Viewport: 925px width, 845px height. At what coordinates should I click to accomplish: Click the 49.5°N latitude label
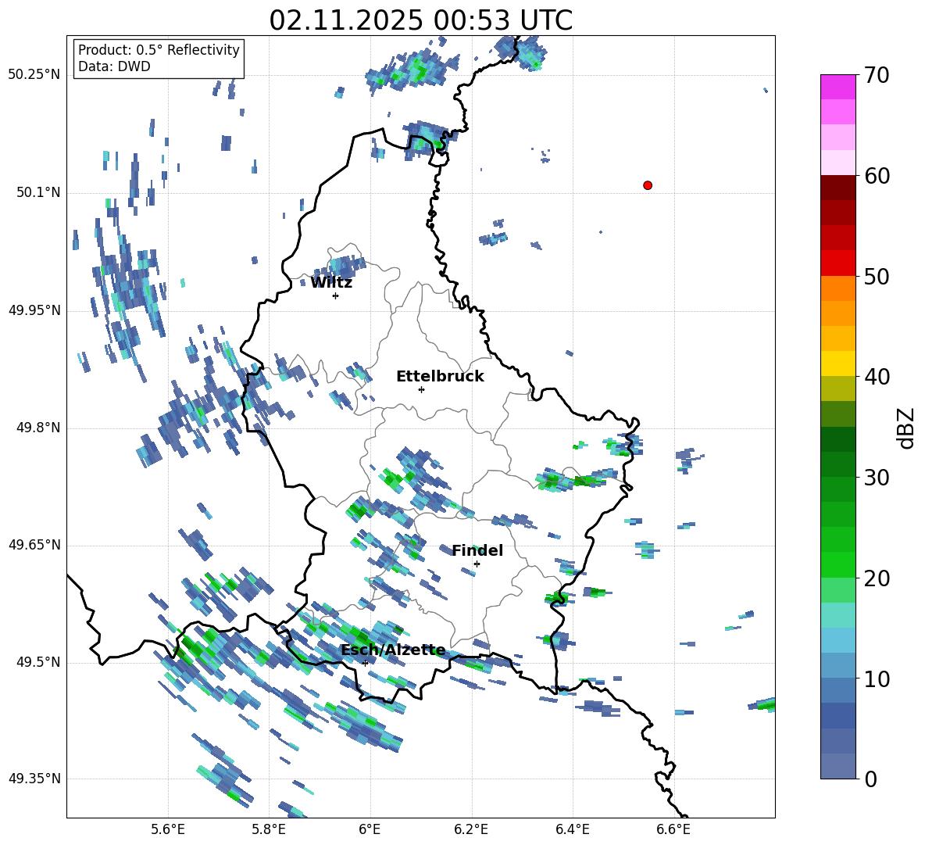point(37,662)
